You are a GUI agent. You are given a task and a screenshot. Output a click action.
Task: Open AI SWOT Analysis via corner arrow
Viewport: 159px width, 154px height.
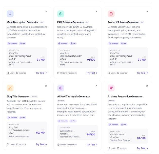96,86
